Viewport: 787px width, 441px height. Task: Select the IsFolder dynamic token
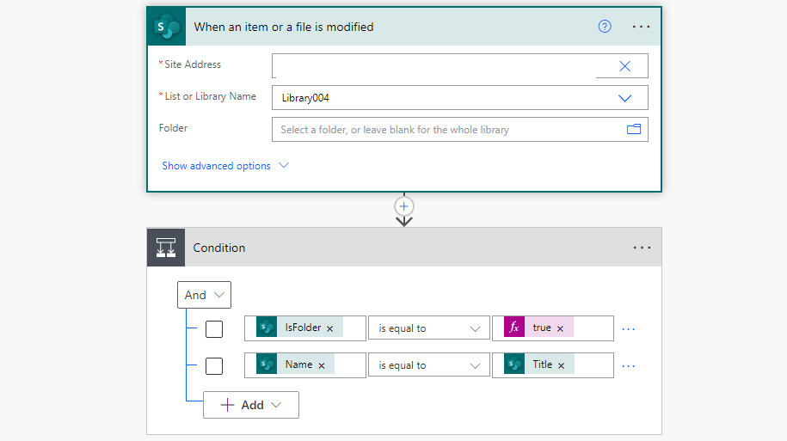(x=299, y=328)
